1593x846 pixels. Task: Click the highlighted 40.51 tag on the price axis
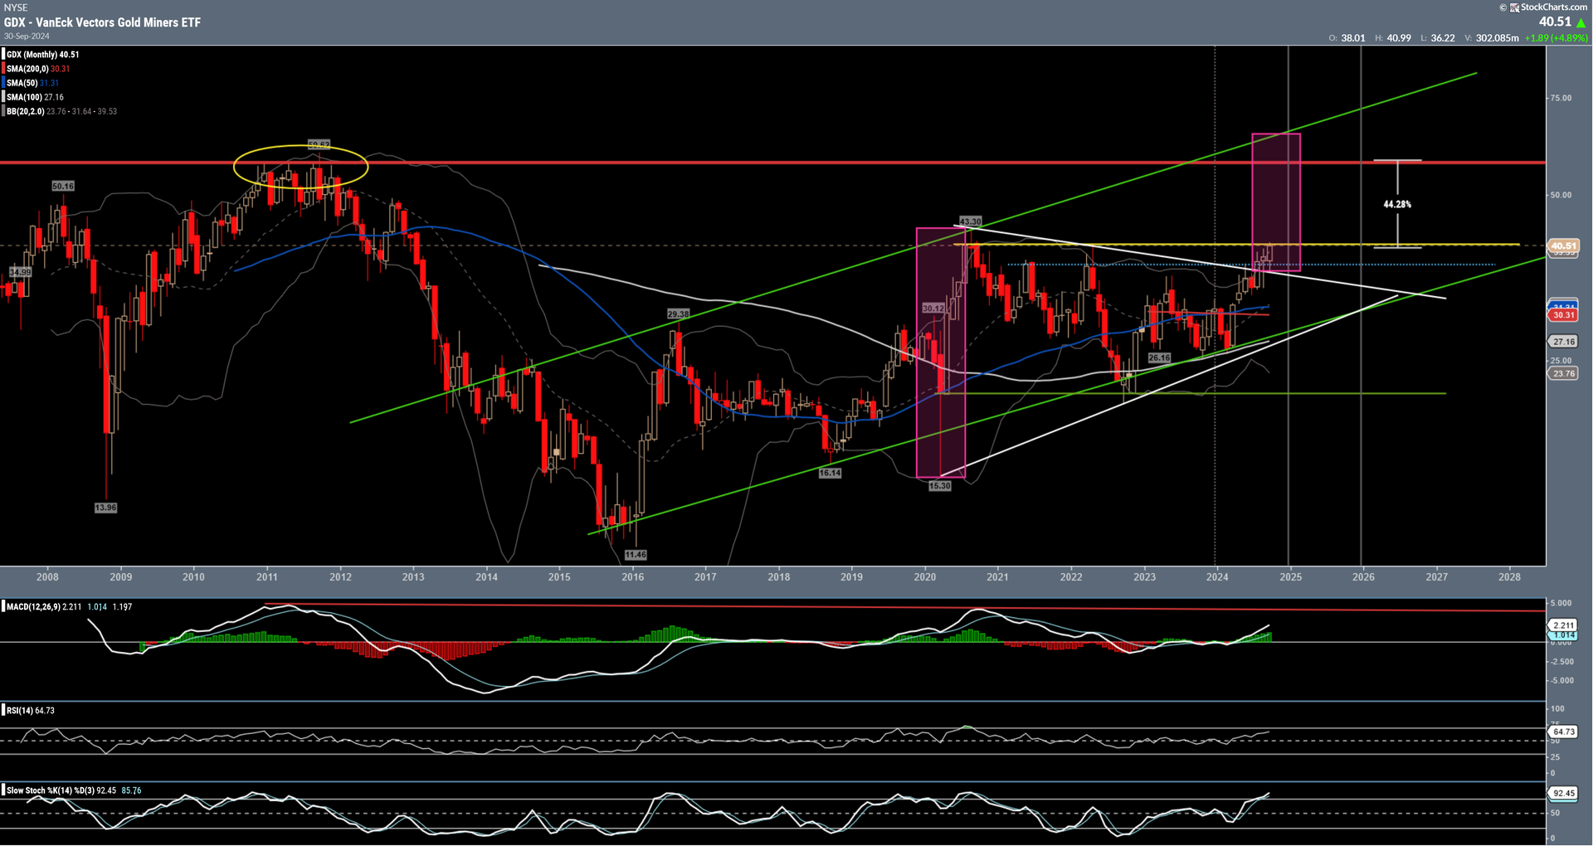tap(1564, 246)
